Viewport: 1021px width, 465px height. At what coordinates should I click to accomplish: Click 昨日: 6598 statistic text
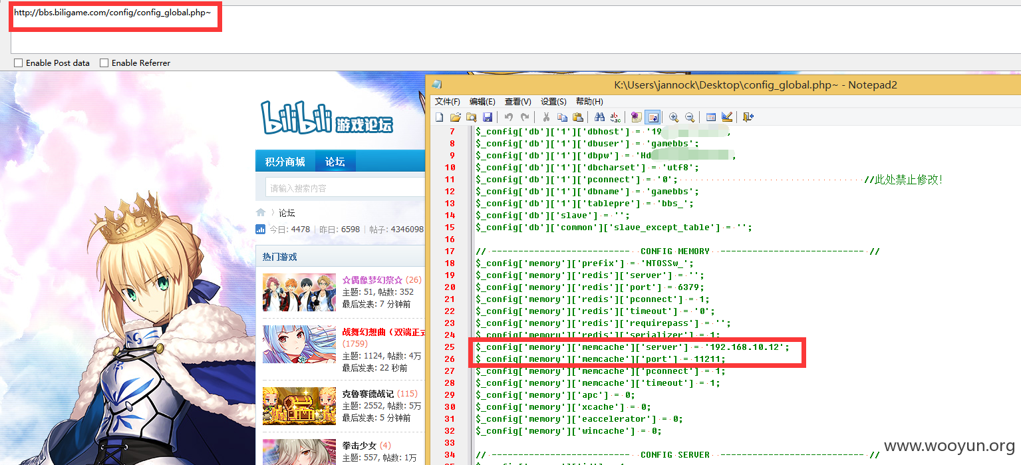(x=339, y=230)
